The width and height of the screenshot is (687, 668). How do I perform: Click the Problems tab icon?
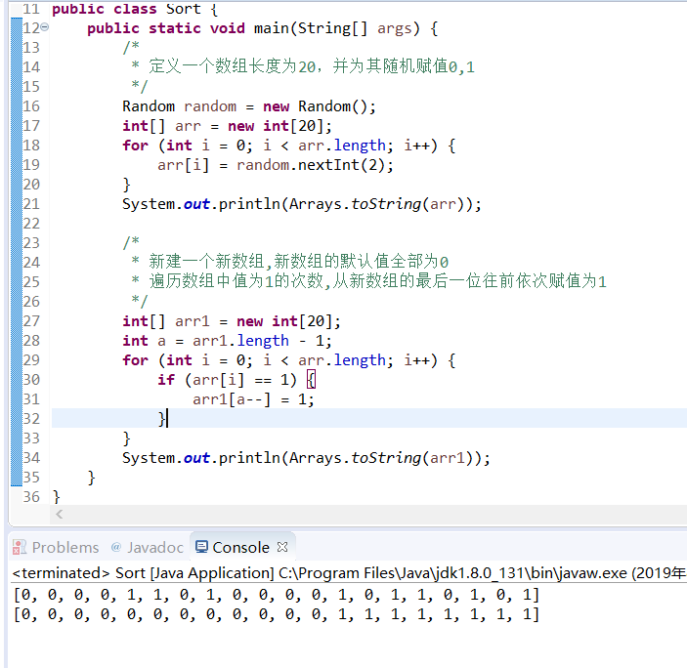(20, 547)
